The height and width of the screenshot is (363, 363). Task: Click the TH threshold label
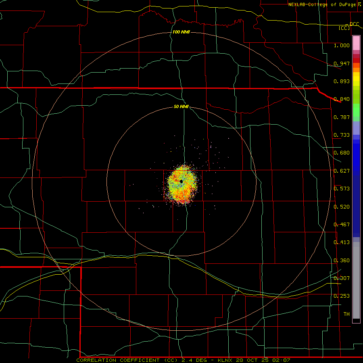point(346,314)
